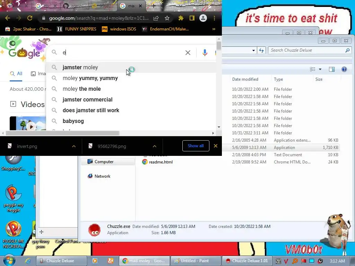Click Chrome's vertical scrollbar thumb
Screen dimensions: 355x266
click(219, 46)
